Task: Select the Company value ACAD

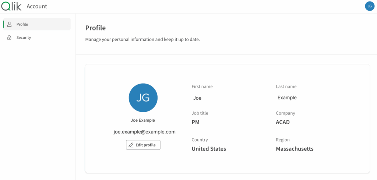Action: (x=283, y=122)
